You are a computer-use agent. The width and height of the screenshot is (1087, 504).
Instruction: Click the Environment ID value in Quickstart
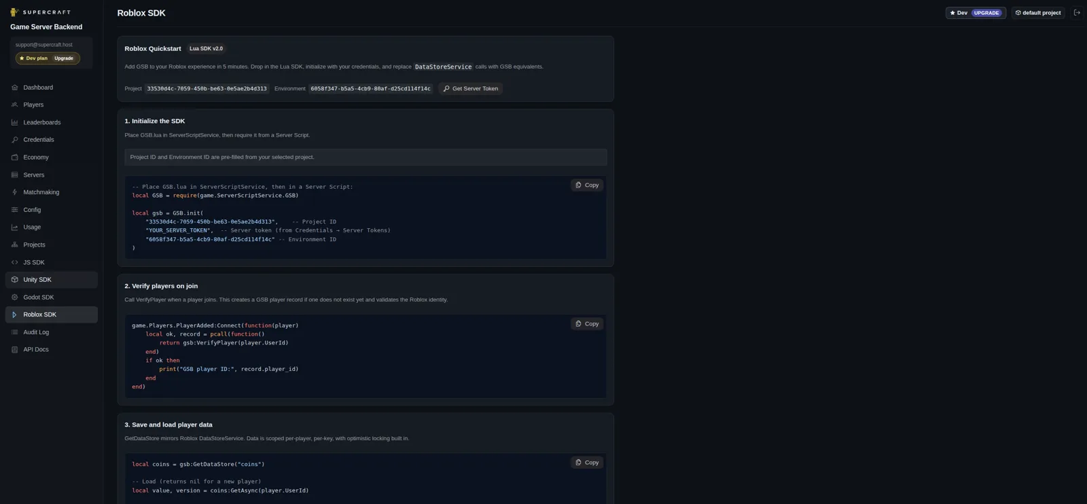coord(370,88)
